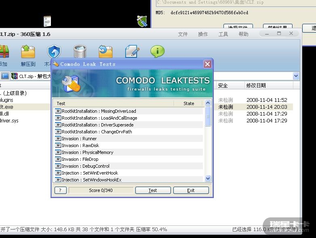Click the 修改日期 column header
Image resolution: width=316 pixels, height=238 pixels.
(269, 85)
